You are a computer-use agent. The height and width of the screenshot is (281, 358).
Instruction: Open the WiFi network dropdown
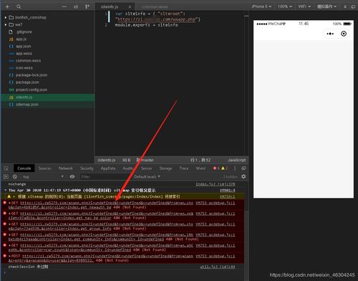coord(304,6)
